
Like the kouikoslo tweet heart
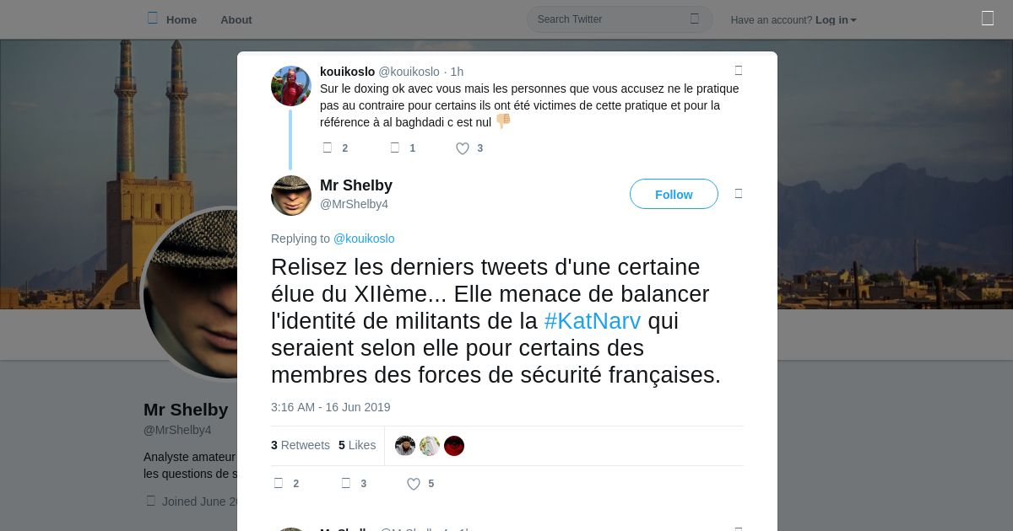(463, 148)
